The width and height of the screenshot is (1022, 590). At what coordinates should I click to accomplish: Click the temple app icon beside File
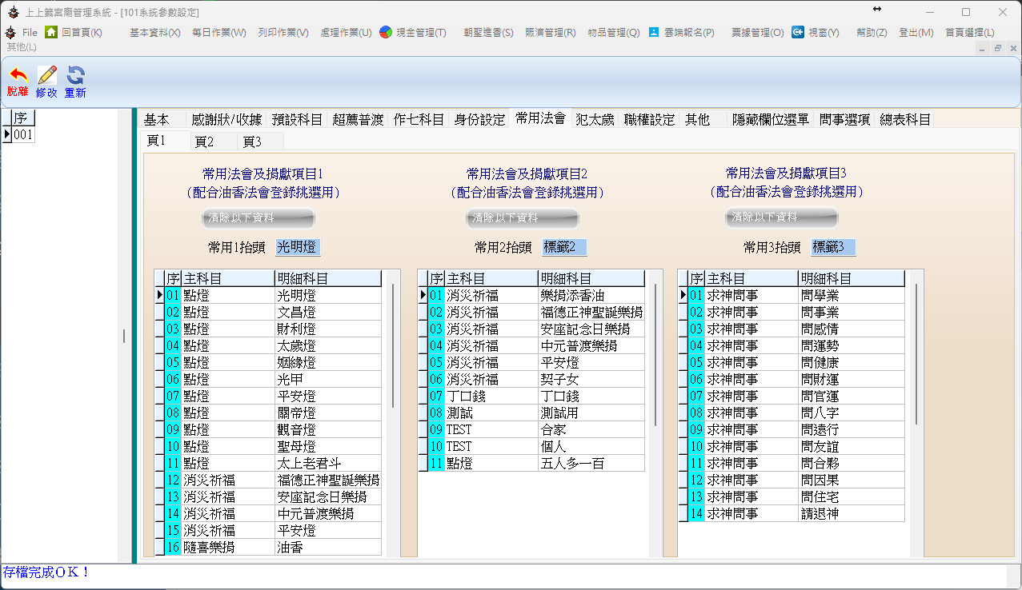tap(10, 33)
